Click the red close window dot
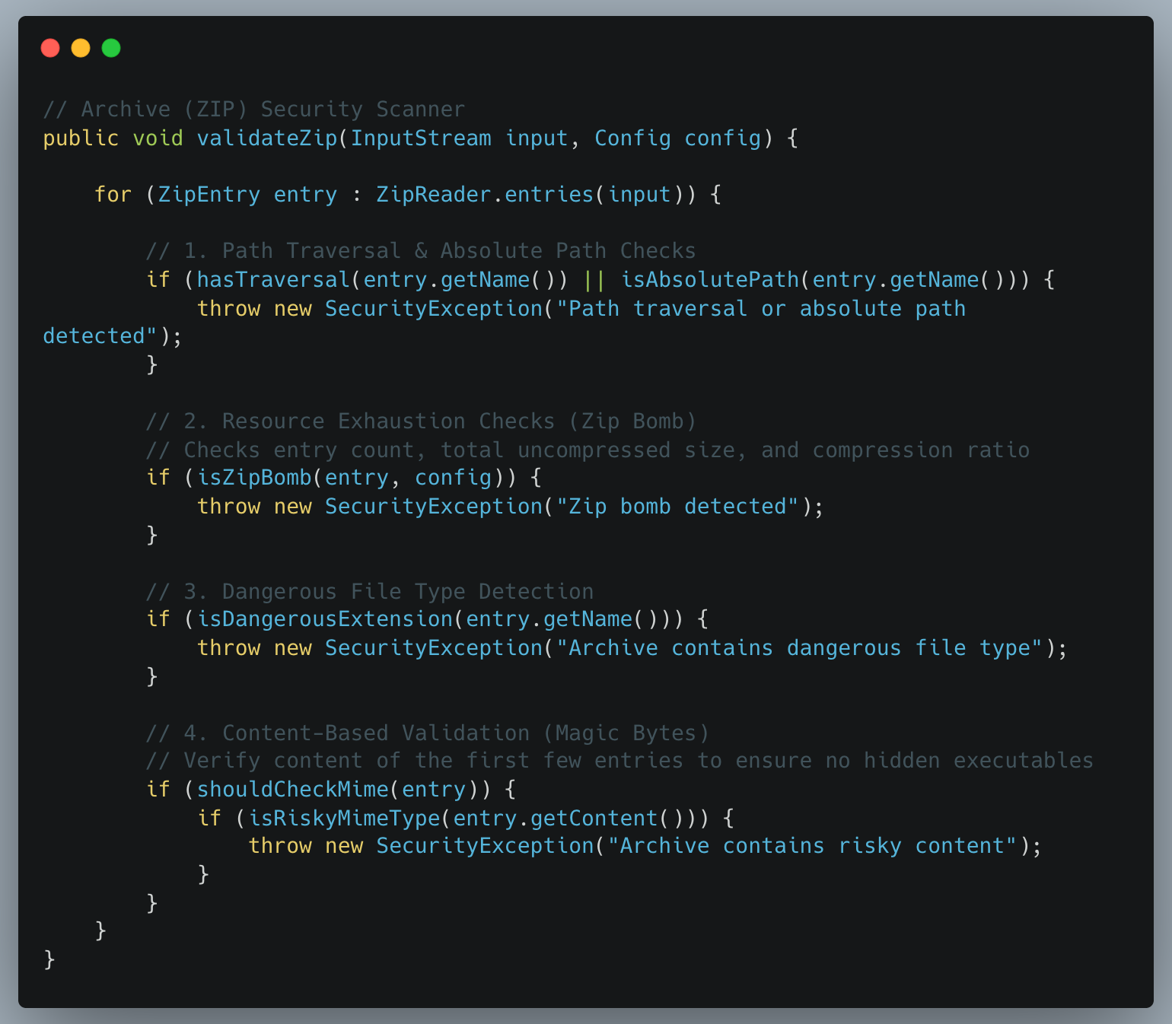The height and width of the screenshot is (1024, 1172). pyautogui.click(x=50, y=48)
